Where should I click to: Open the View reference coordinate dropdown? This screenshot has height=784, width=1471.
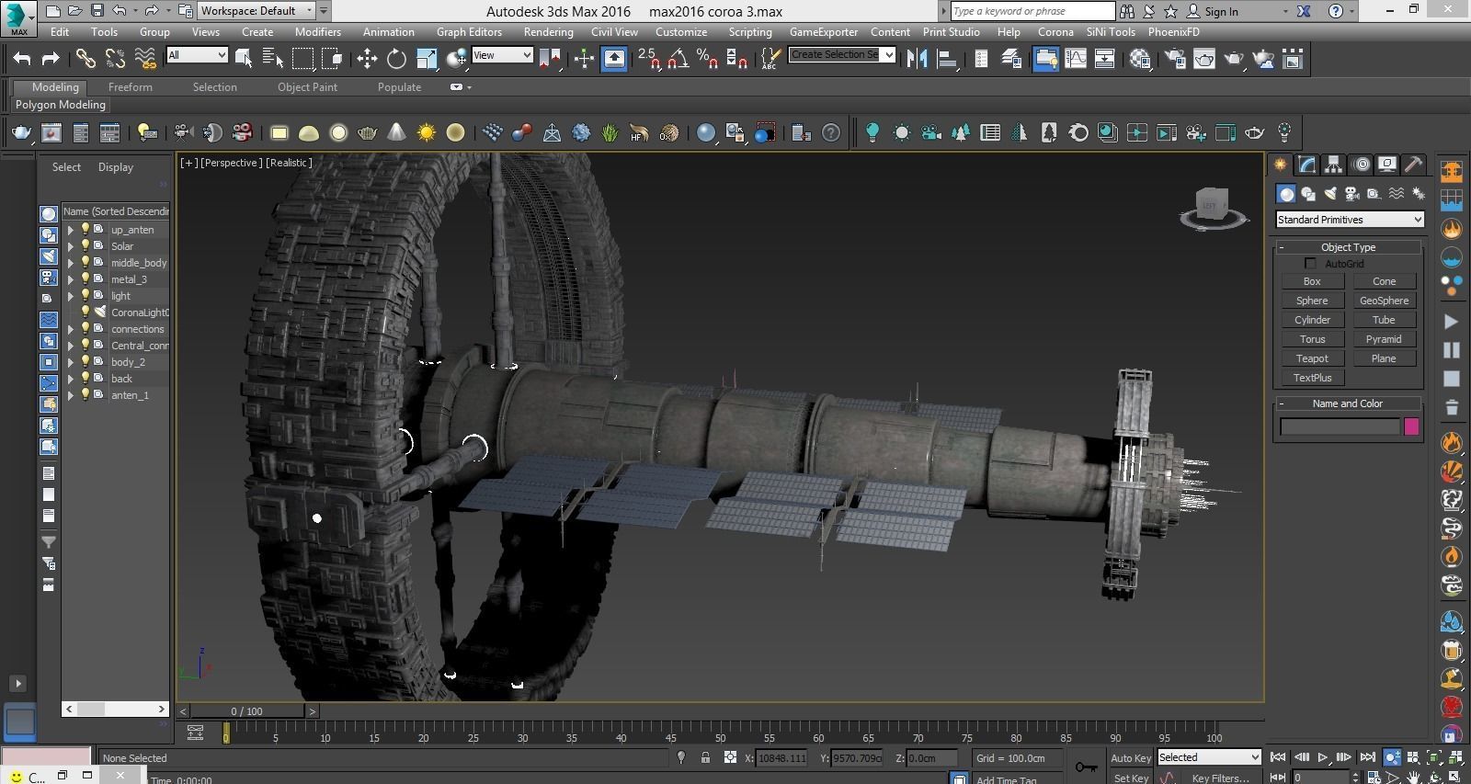tap(502, 55)
